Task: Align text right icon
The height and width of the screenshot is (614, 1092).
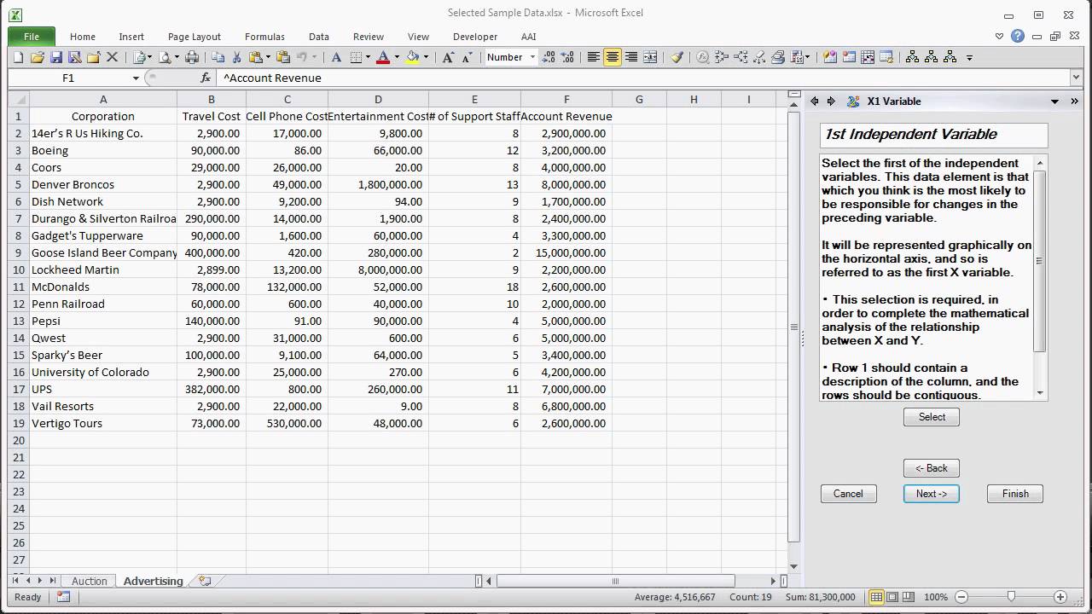Action: pyautogui.click(x=631, y=57)
